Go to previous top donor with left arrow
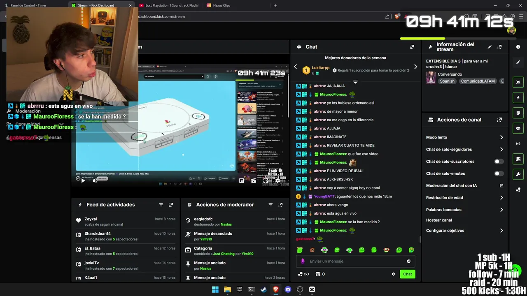The height and width of the screenshot is (296, 527). coord(295,67)
